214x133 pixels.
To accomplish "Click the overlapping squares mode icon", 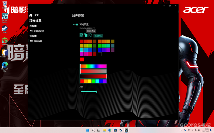I will pyautogui.click(x=86, y=35).
